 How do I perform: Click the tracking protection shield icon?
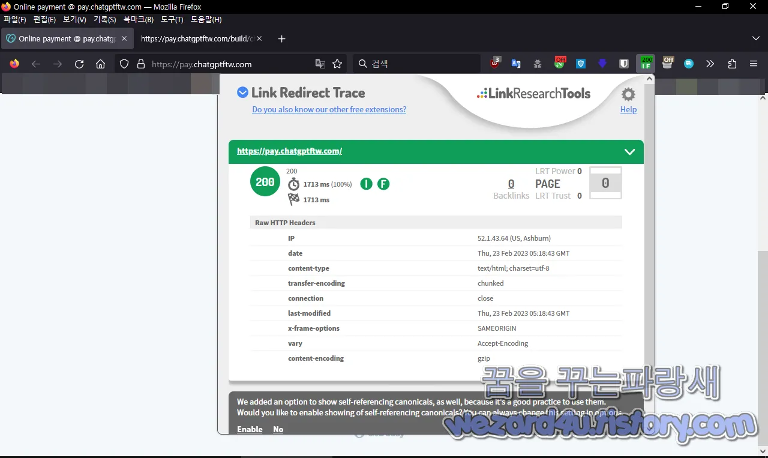(124, 64)
